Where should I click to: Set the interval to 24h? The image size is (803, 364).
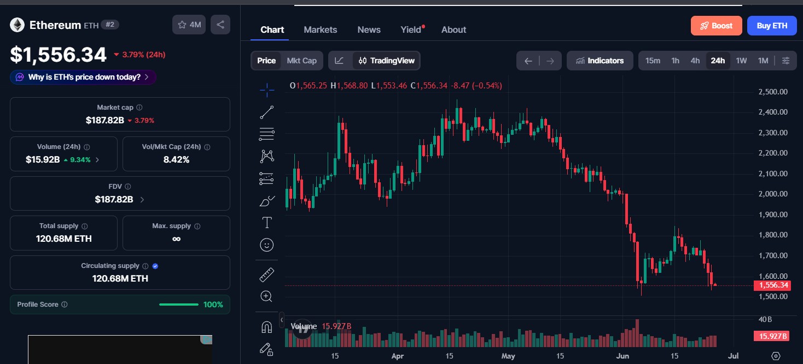718,61
